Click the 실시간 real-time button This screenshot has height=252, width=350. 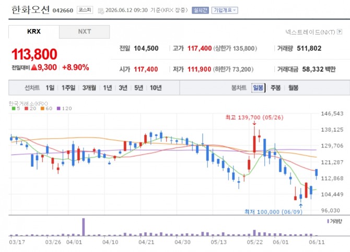(200, 10)
